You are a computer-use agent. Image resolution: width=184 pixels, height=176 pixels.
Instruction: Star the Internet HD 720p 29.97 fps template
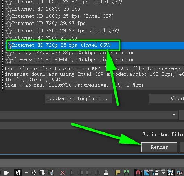pos(8,24)
